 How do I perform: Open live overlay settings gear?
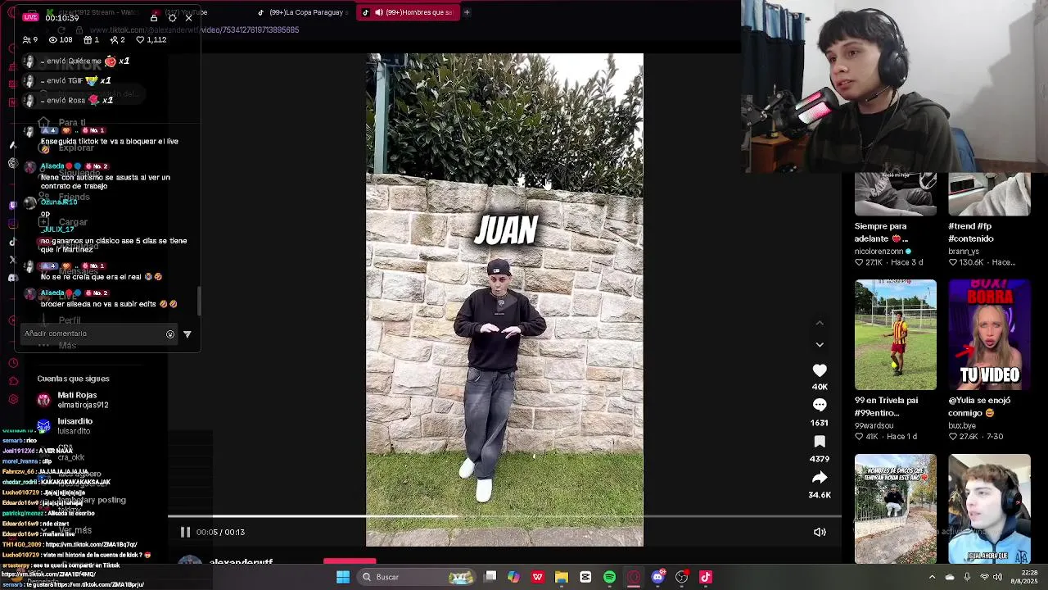pos(172,17)
